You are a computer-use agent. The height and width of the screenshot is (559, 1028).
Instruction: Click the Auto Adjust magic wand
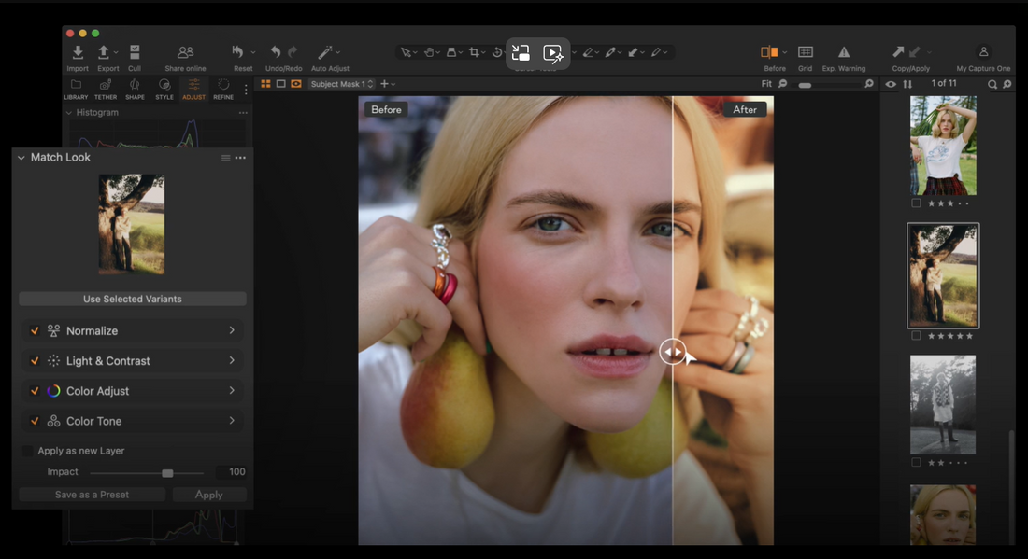click(x=325, y=53)
